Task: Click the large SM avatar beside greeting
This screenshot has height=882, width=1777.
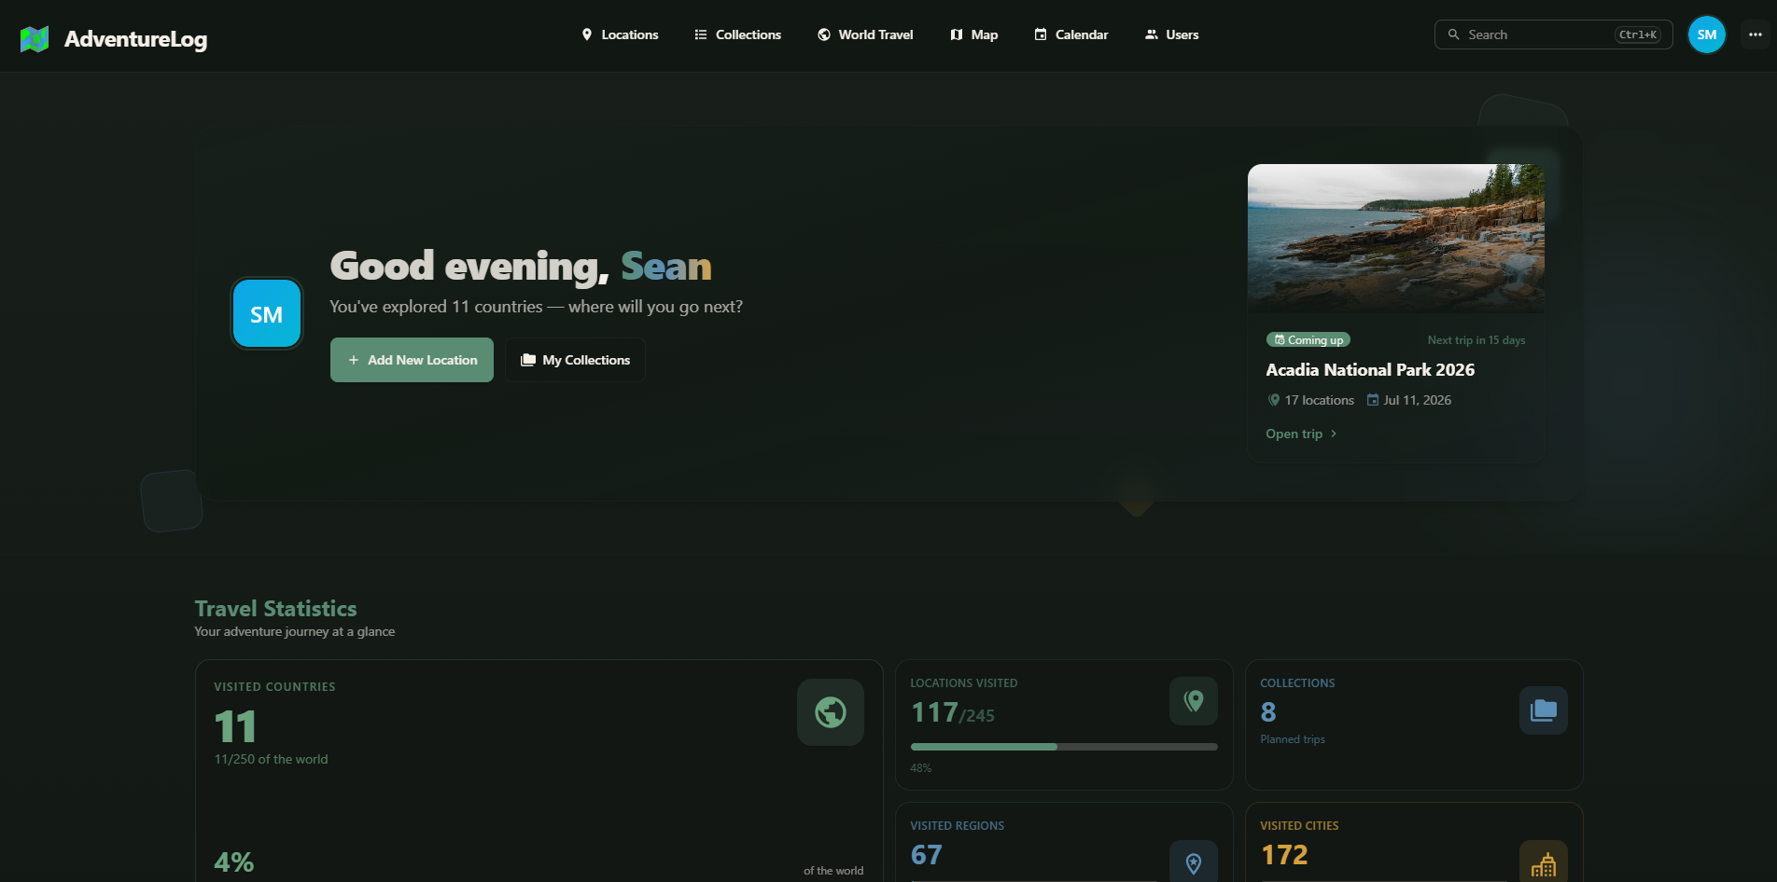Action: [267, 314]
